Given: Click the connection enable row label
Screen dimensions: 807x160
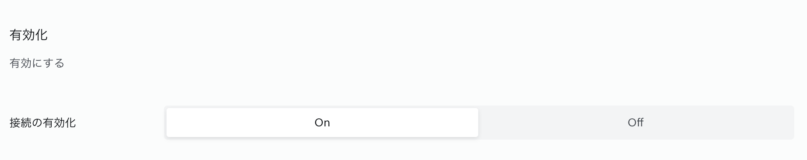Looking at the screenshot, I should tap(43, 123).
